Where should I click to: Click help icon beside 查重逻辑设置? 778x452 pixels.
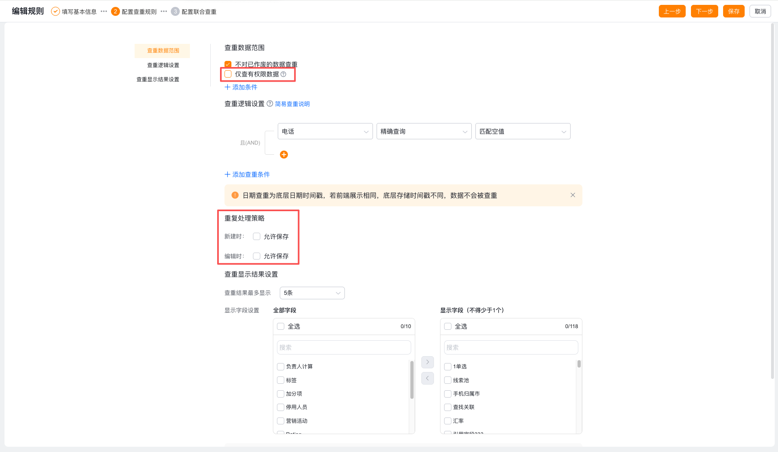(270, 104)
